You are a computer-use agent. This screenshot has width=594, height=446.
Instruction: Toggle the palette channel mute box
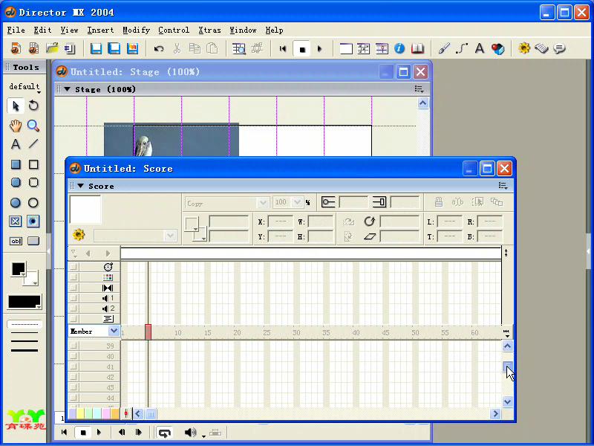[74, 277]
